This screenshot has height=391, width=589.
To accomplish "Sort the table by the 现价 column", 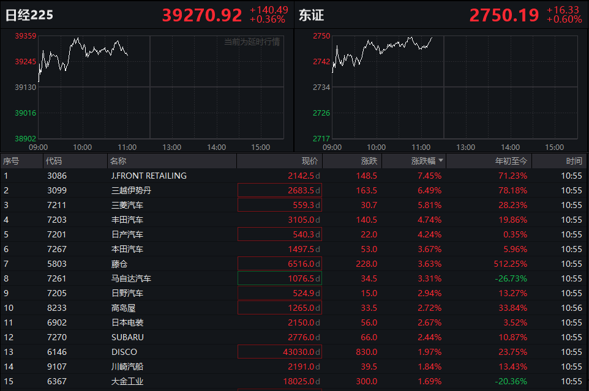I will tap(310, 162).
